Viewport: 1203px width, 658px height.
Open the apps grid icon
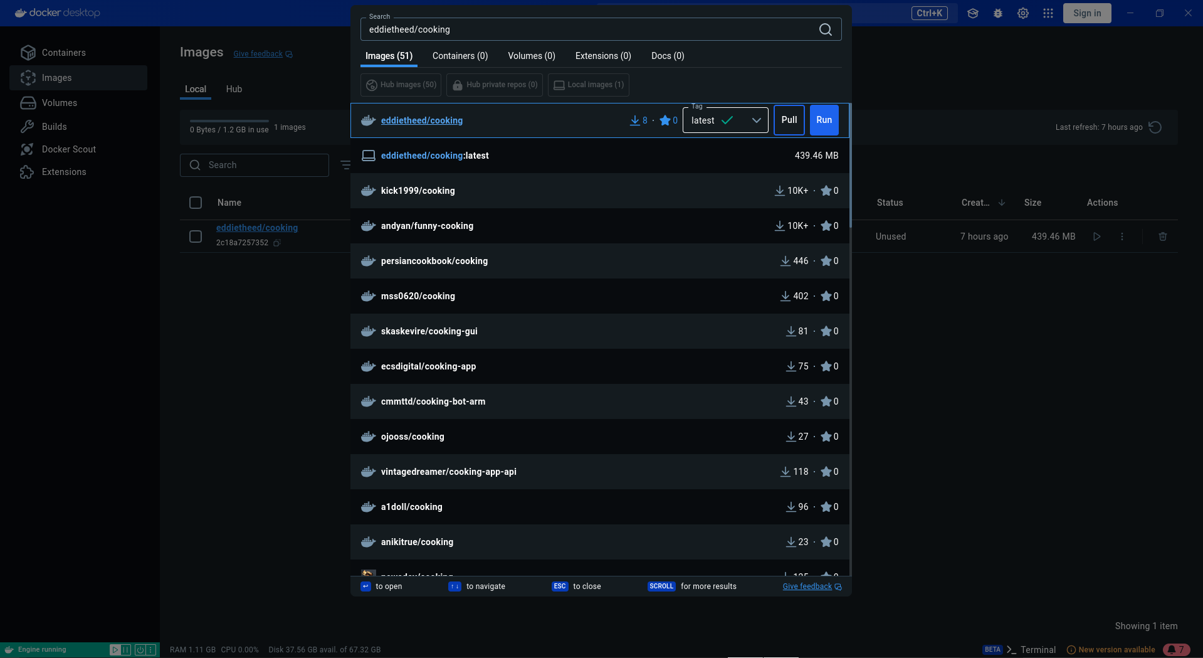tap(1048, 13)
